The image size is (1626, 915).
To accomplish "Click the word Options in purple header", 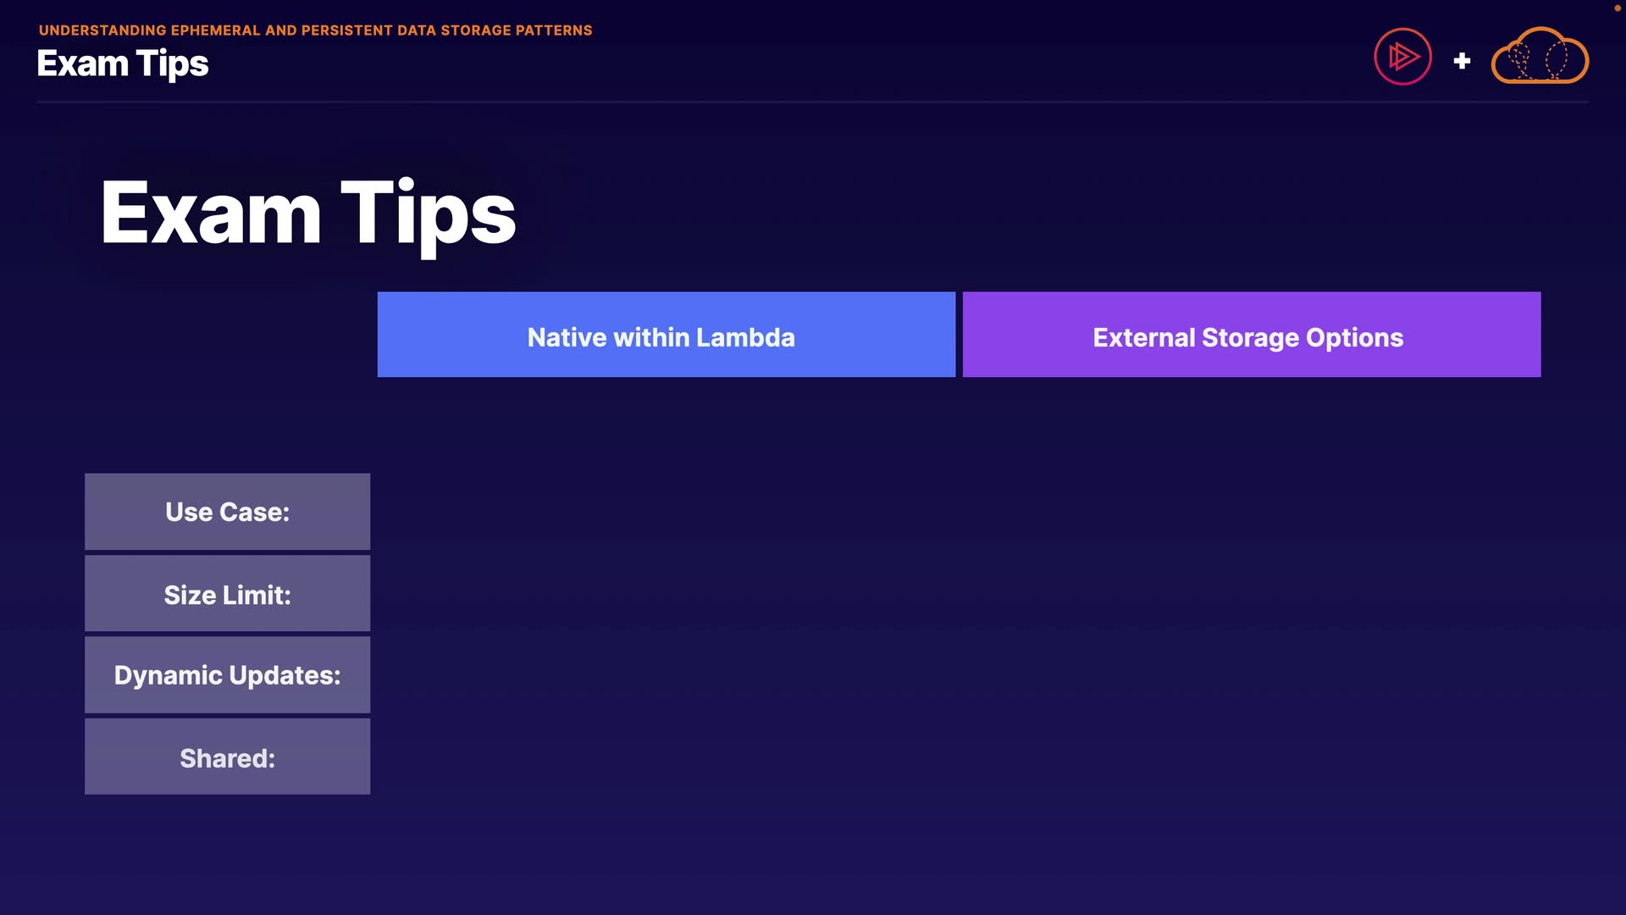I will (1354, 338).
